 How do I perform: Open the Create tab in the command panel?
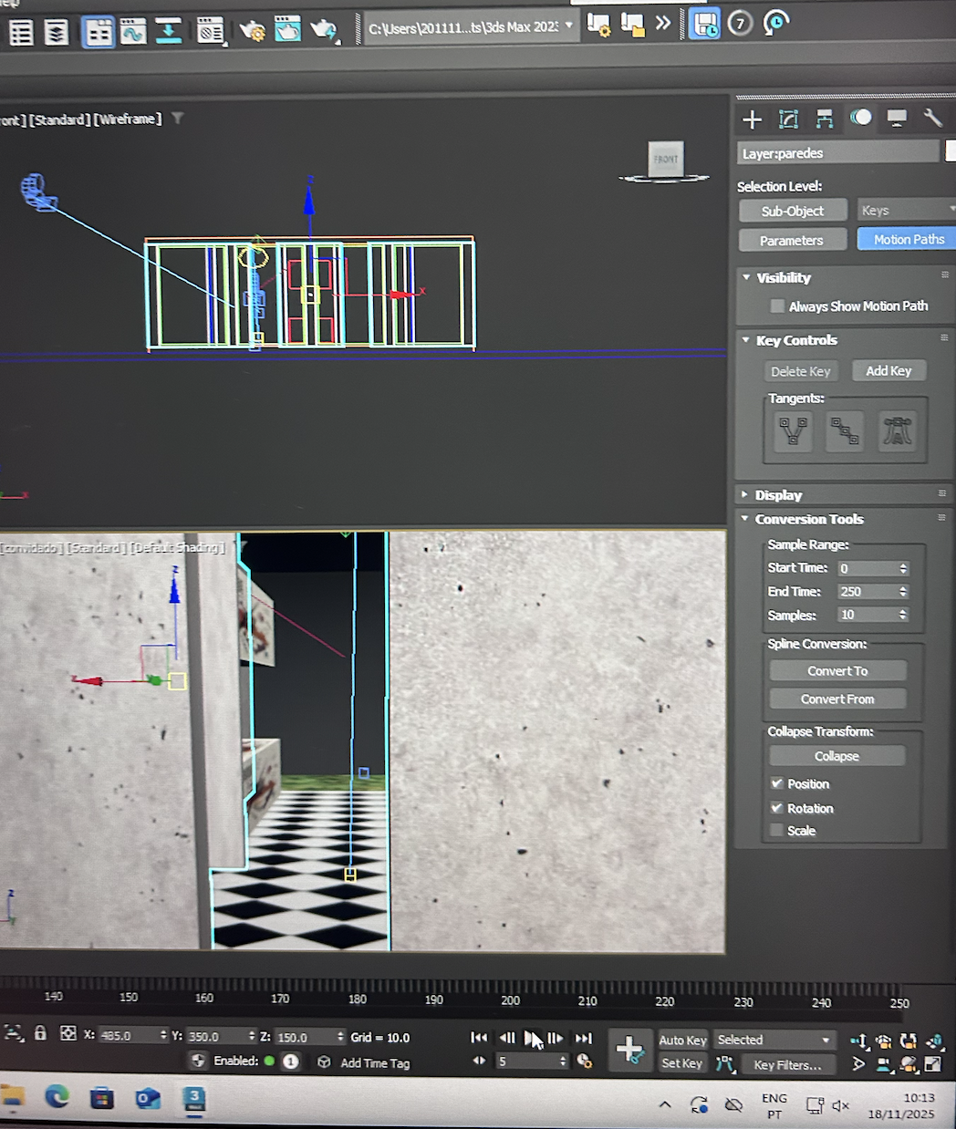click(x=752, y=119)
